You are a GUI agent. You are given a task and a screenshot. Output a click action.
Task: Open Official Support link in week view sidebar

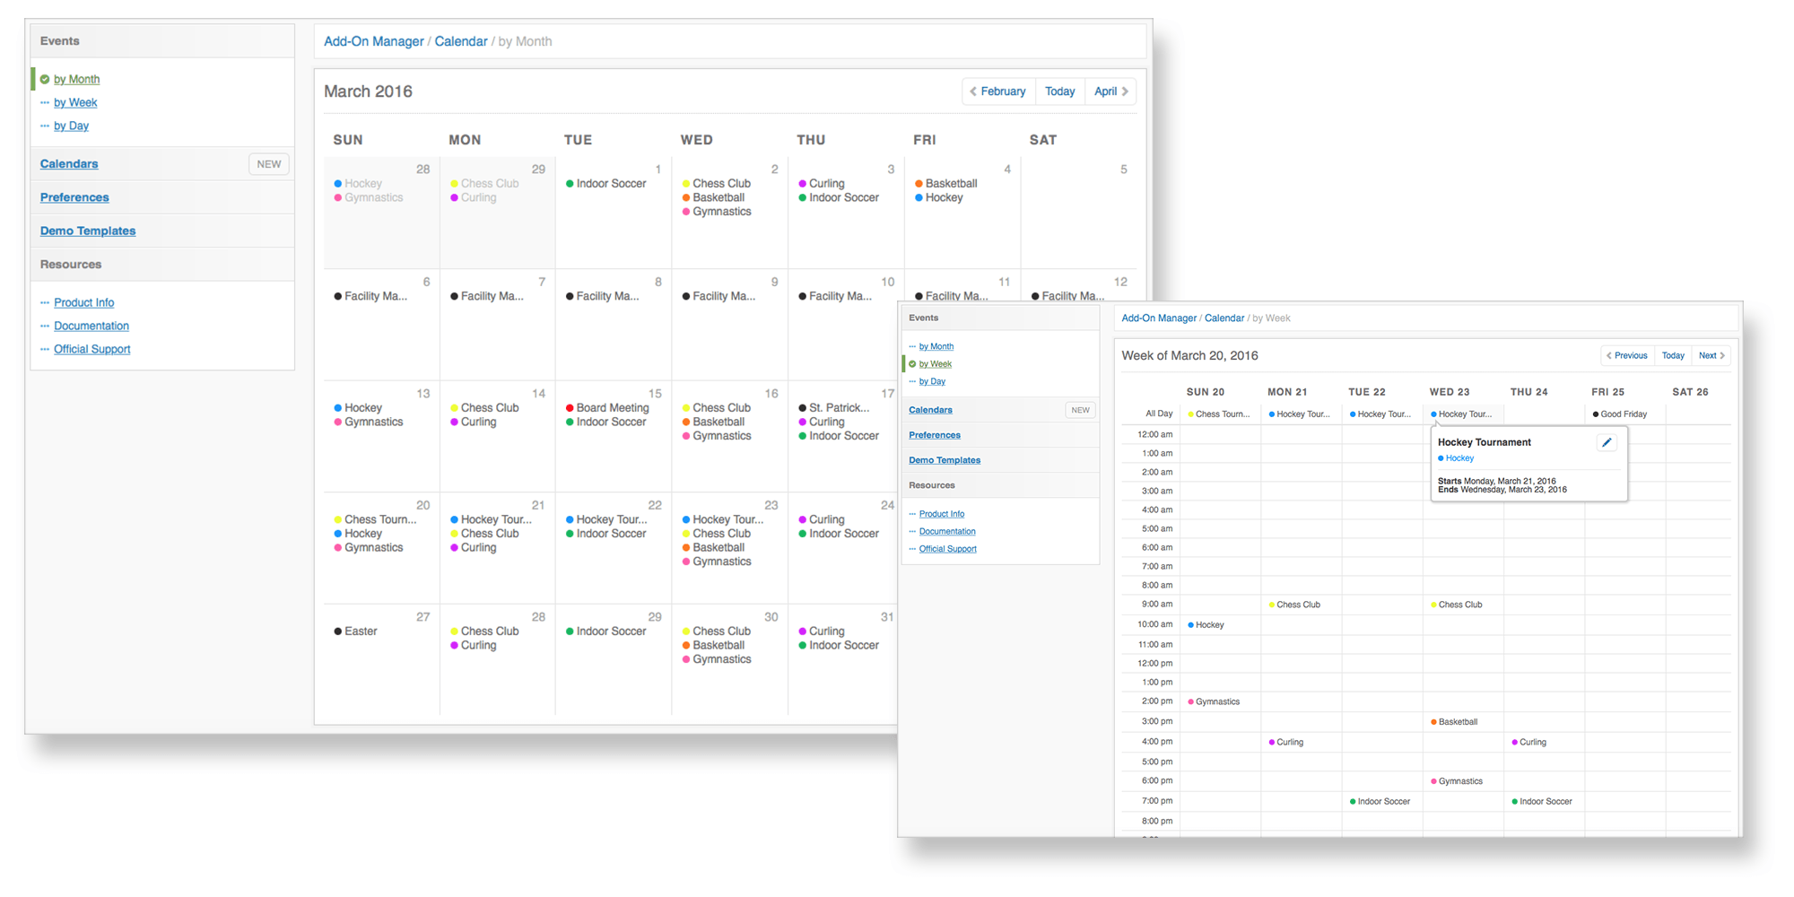coord(947,549)
